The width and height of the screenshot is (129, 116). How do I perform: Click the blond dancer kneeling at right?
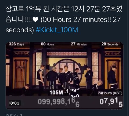point(98,86)
